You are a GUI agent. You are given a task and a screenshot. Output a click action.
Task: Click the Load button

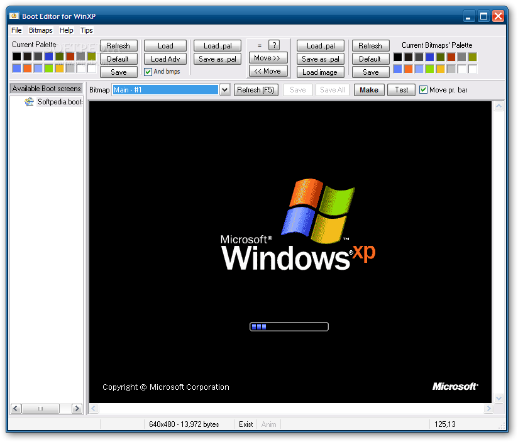(165, 46)
